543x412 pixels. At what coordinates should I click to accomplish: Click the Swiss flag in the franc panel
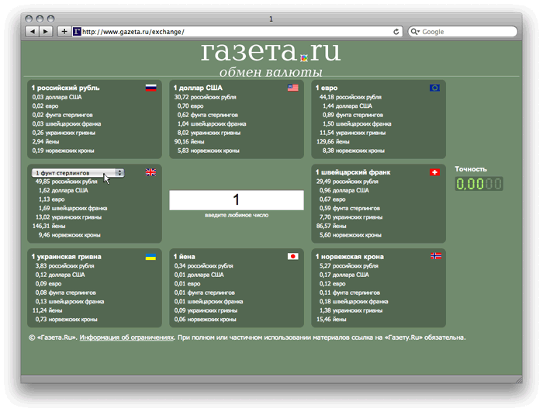tap(434, 172)
